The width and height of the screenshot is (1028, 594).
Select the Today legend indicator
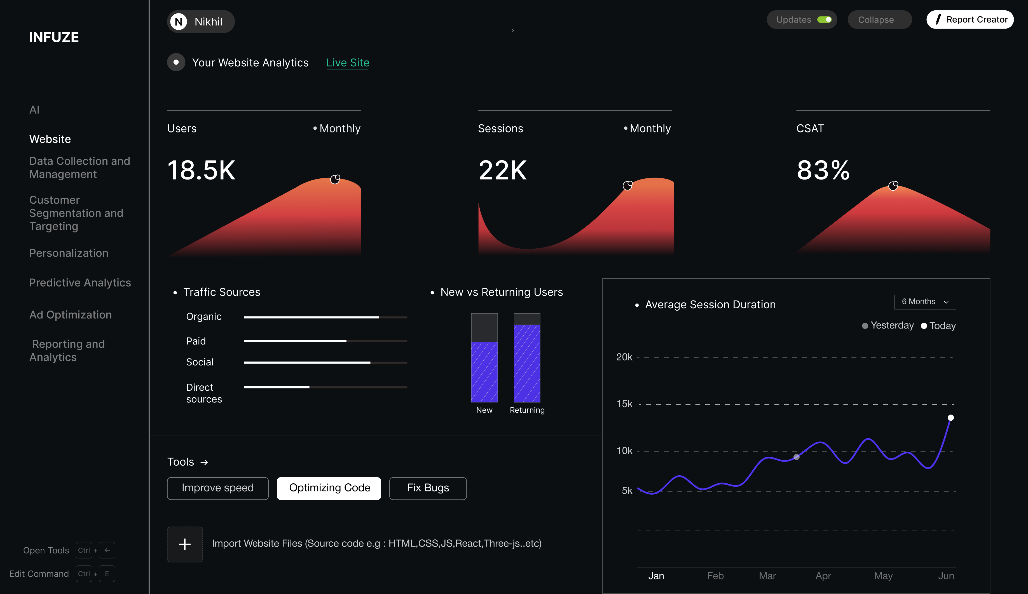[924, 325]
